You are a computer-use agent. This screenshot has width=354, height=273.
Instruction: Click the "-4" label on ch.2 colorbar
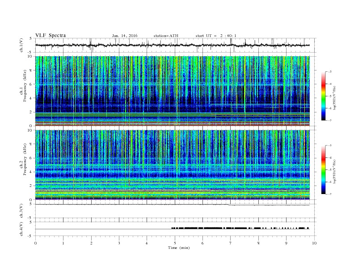pos(329,157)
